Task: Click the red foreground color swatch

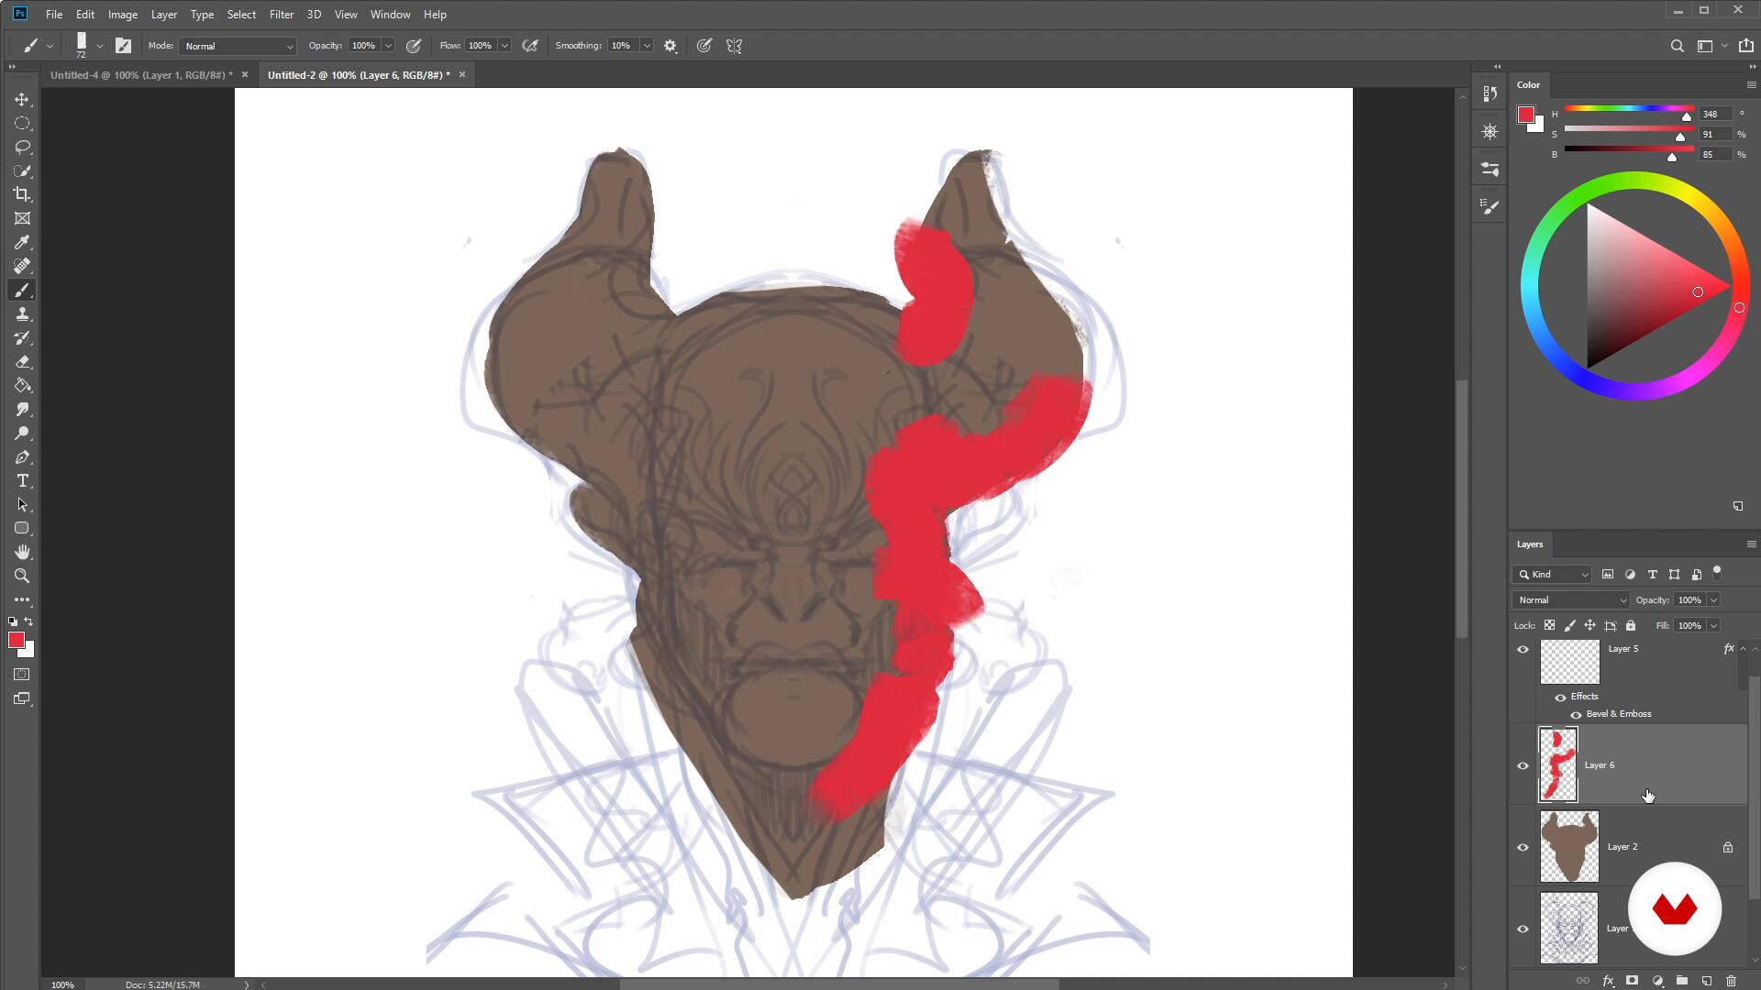Action: (16, 641)
